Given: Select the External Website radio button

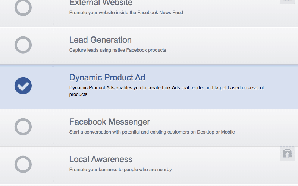Looking at the screenshot, I should (x=23, y=7).
